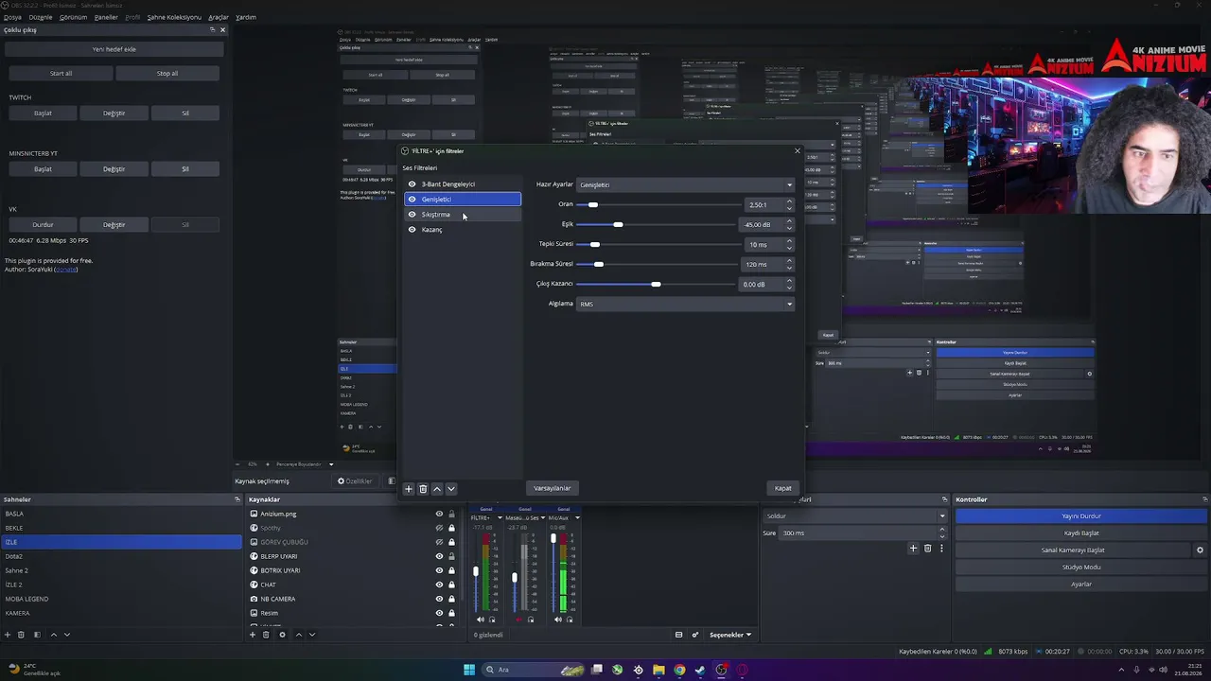Move the selected scene down

click(x=66, y=635)
